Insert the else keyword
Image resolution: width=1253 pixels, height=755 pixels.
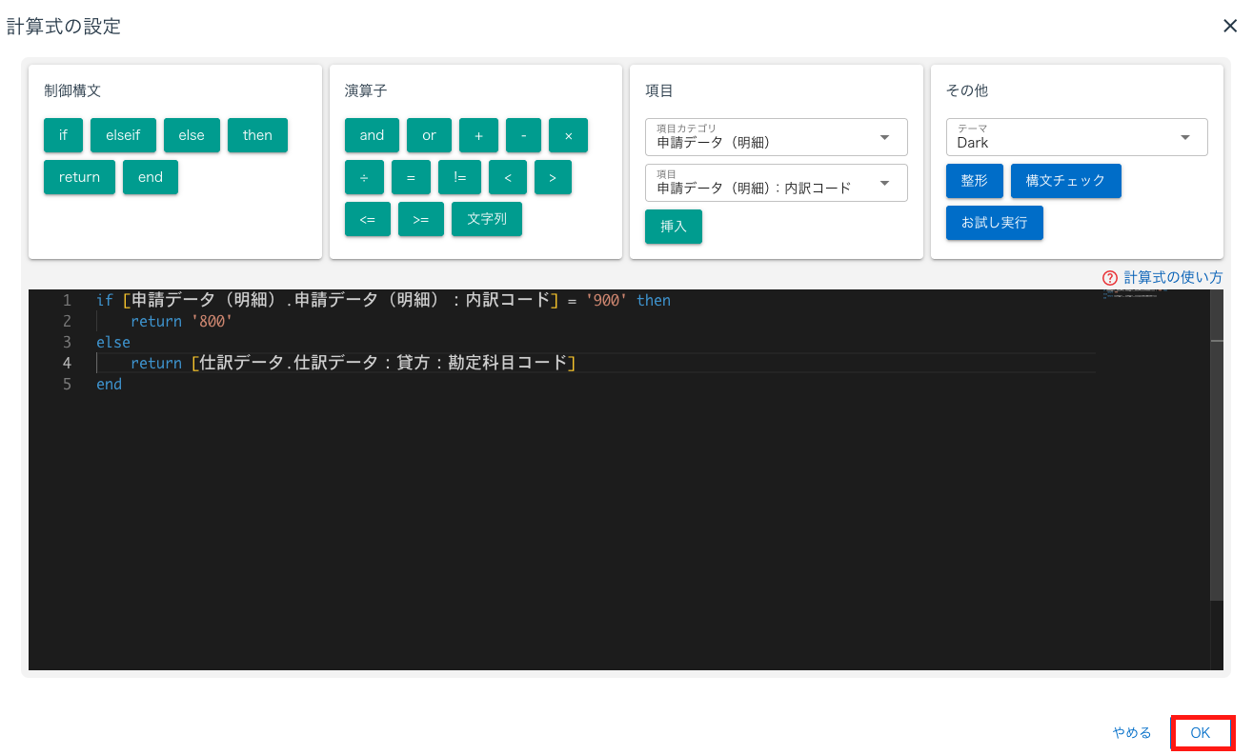[192, 135]
